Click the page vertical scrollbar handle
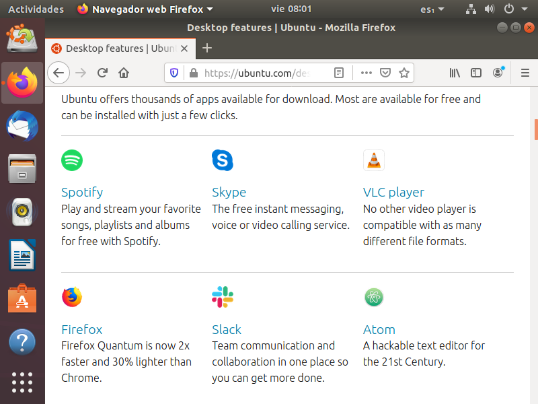The image size is (538, 404). point(536,129)
